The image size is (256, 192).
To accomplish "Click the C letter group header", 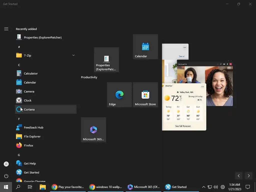I will (x=19, y=65).
